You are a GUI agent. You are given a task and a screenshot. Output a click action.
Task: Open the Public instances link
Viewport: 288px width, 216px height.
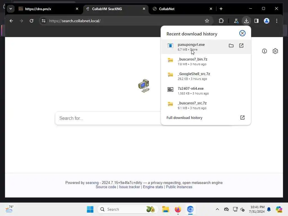[x=179, y=187]
